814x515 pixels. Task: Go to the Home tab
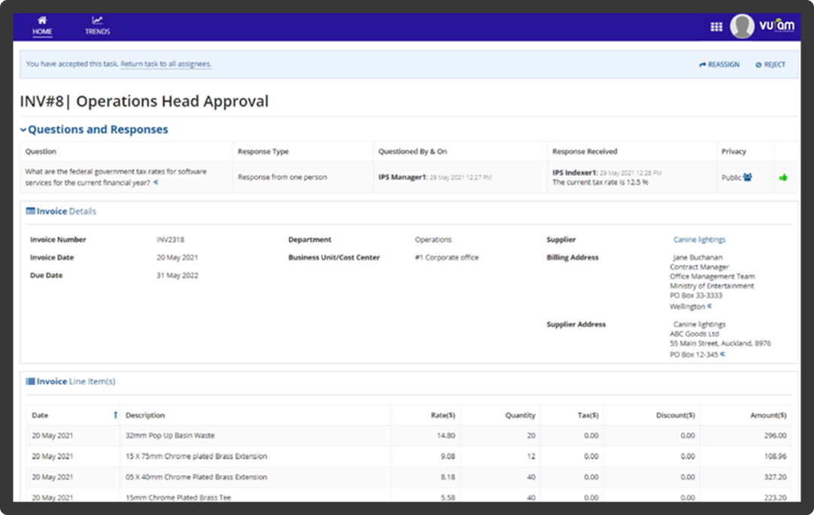(42, 25)
